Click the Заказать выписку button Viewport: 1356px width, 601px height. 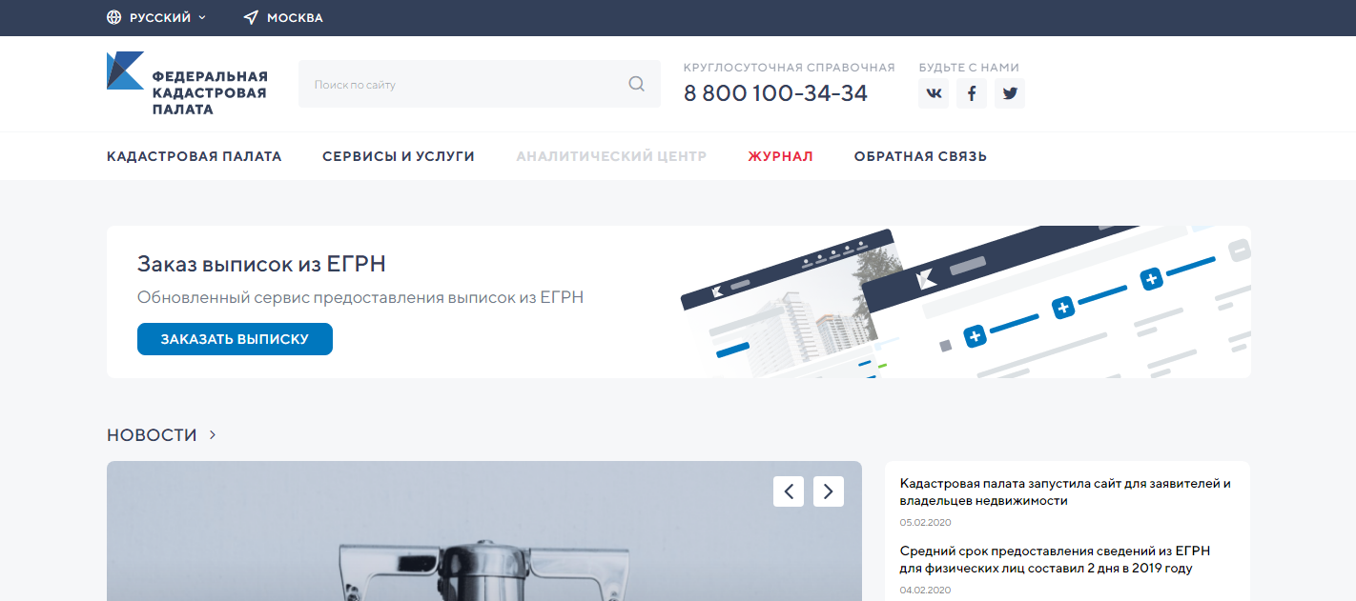point(235,339)
